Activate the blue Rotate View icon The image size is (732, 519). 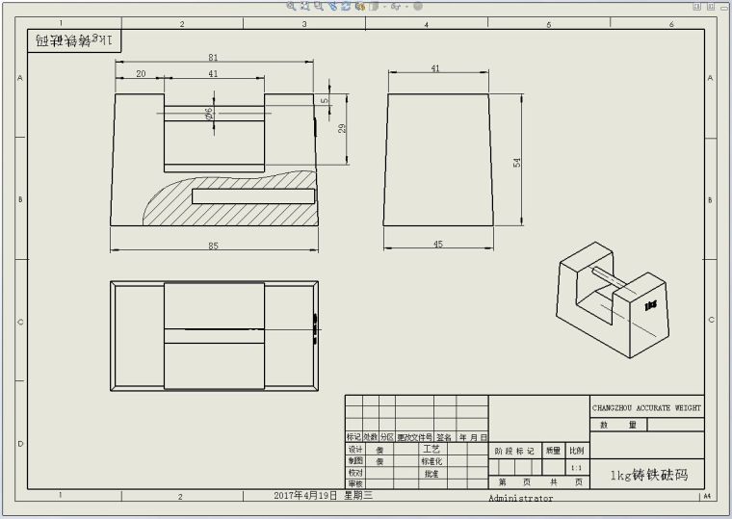[x=333, y=6]
